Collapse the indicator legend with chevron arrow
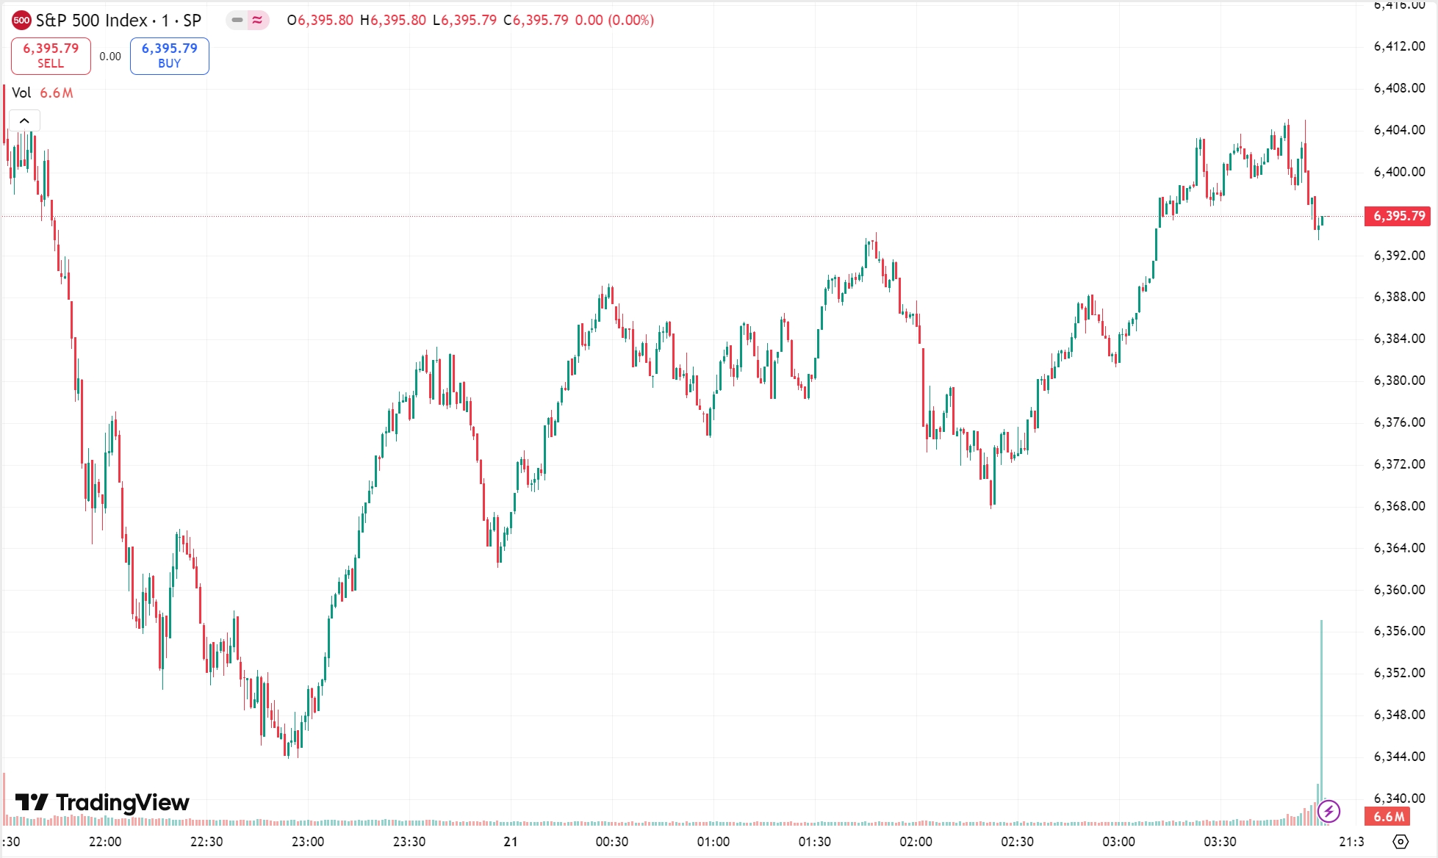Screen dimensions: 1438x858 [24, 120]
